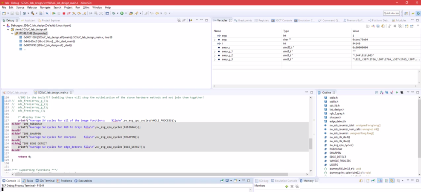
Task: Select the WHOLE_PROCESS macro in Outline
Action: click(340, 161)
